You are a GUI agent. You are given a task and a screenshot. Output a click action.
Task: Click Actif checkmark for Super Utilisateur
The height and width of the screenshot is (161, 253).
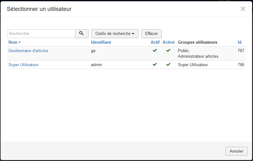[x=155, y=65]
